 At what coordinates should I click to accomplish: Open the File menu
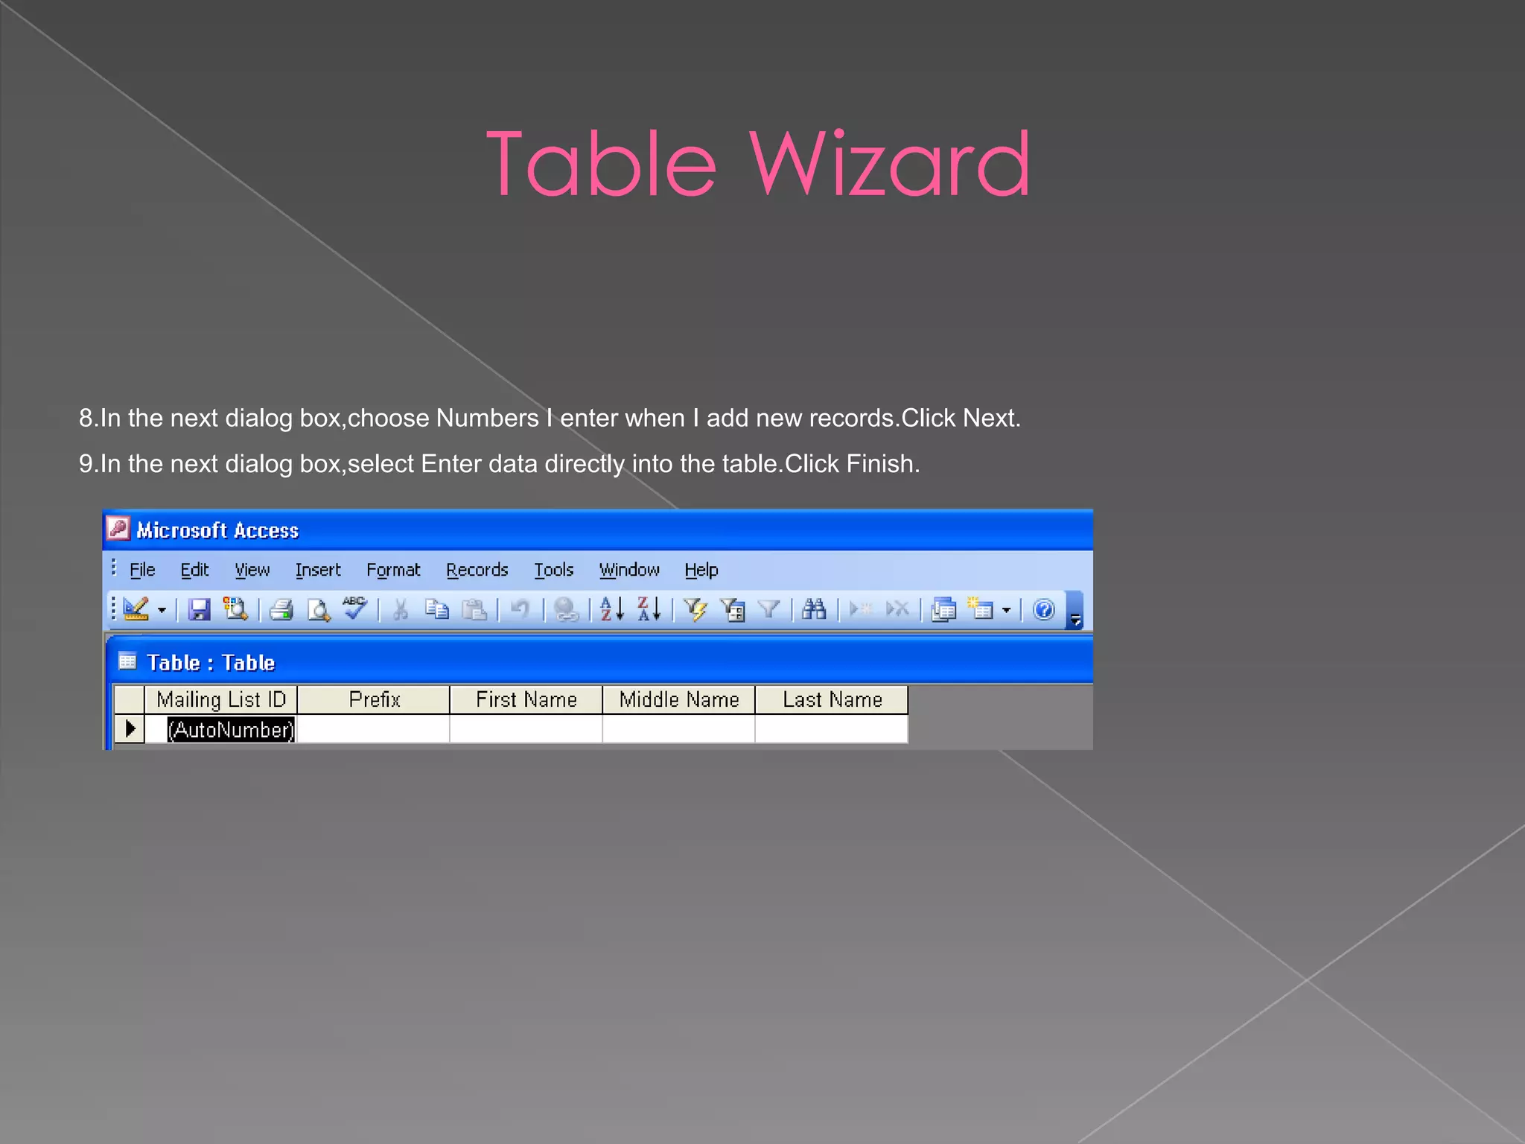142,570
